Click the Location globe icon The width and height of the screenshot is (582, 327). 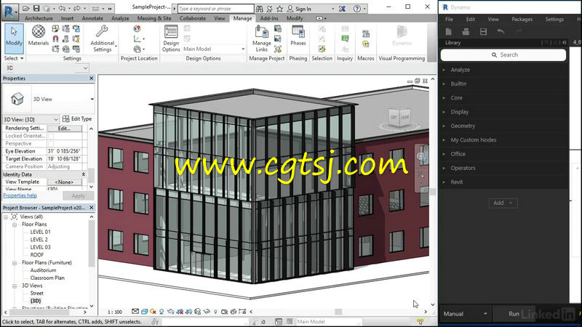pos(137,28)
